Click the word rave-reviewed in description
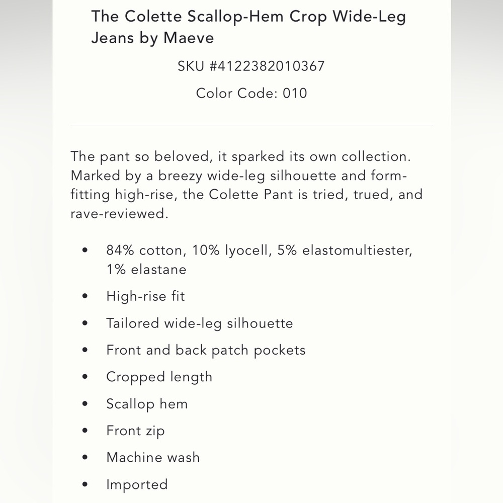 click(x=119, y=214)
